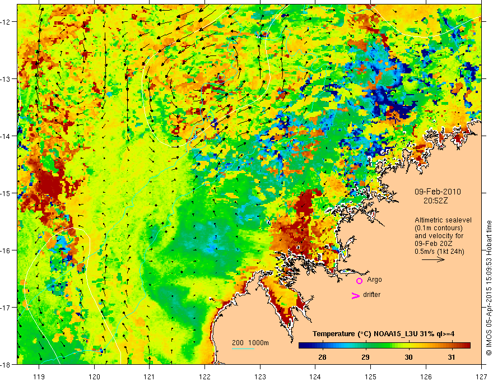493x381 pixels.
Task: Click latitude axis label '-15'
Action: click(x=6, y=193)
